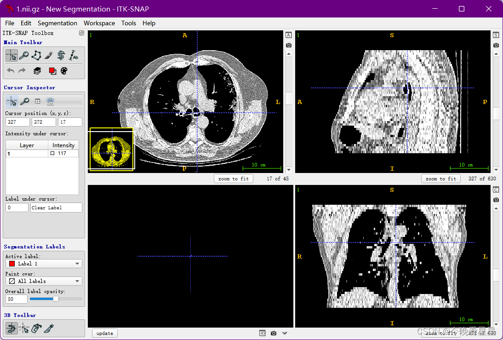Click the Redo arrow icon
Screen dimensions: 503x340
point(22,71)
